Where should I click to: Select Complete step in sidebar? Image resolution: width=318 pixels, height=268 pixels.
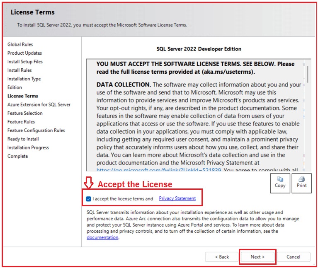pyautogui.click(x=18, y=156)
